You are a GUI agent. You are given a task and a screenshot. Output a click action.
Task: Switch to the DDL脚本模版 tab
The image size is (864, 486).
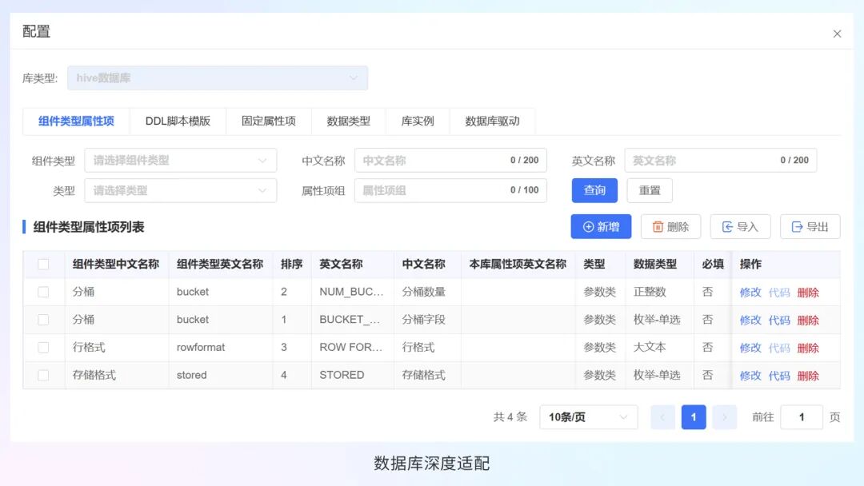178,121
